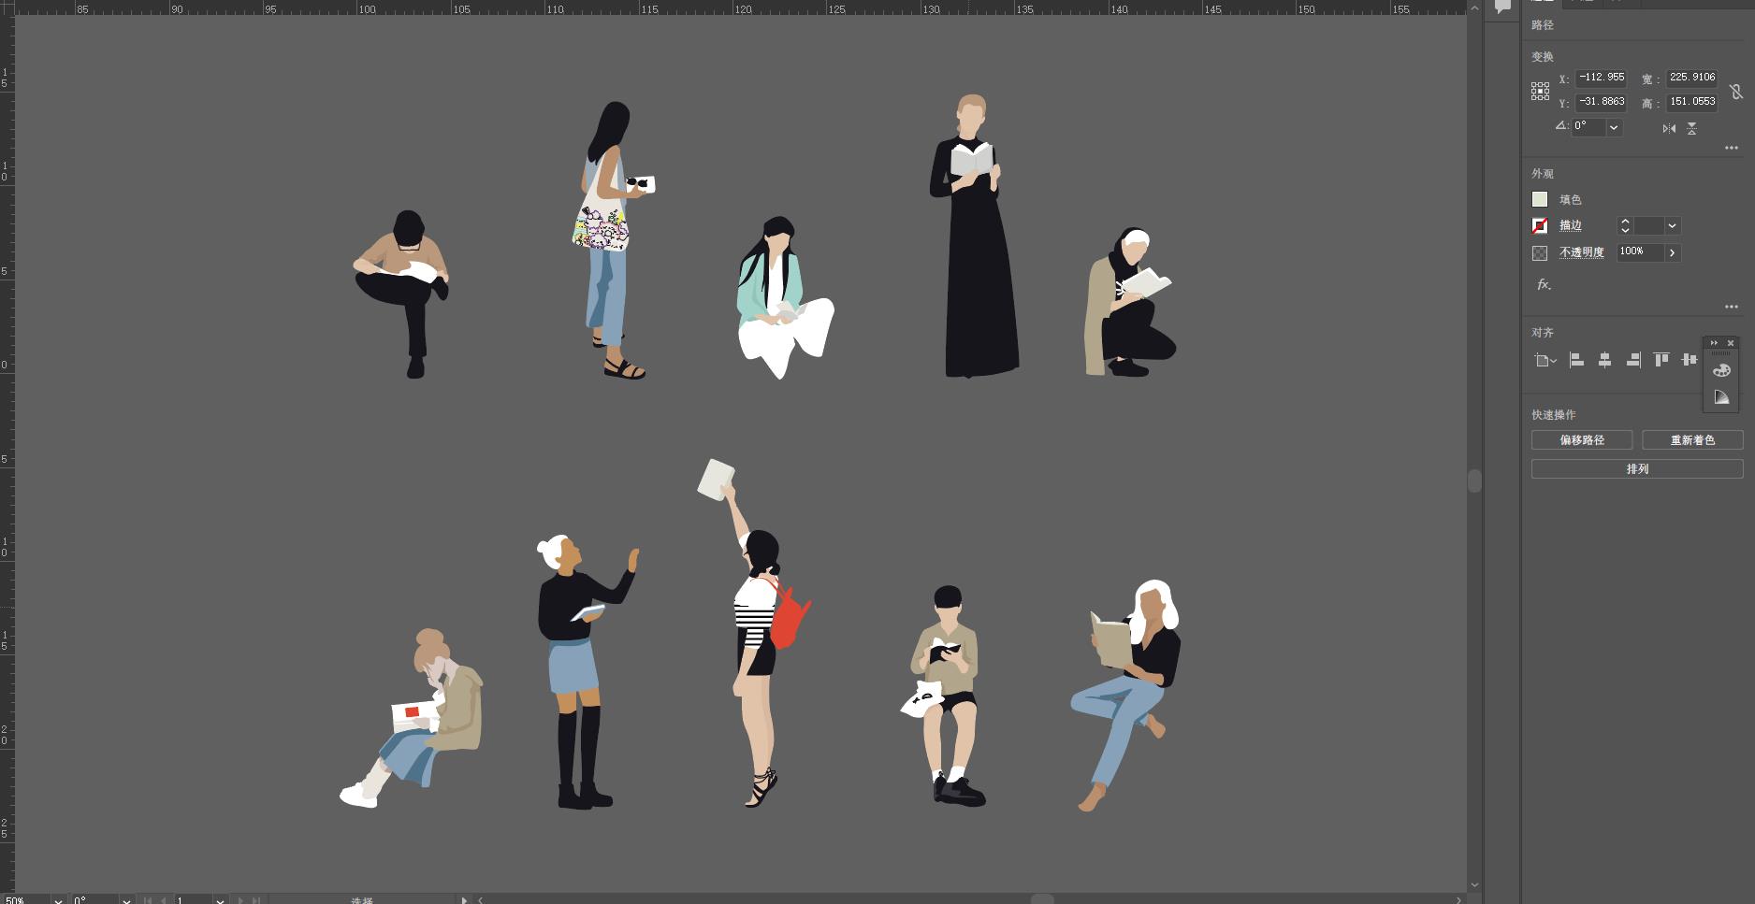The width and height of the screenshot is (1755, 904).
Task: Click the 偏移路径 button
Action: (x=1582, y=440)
